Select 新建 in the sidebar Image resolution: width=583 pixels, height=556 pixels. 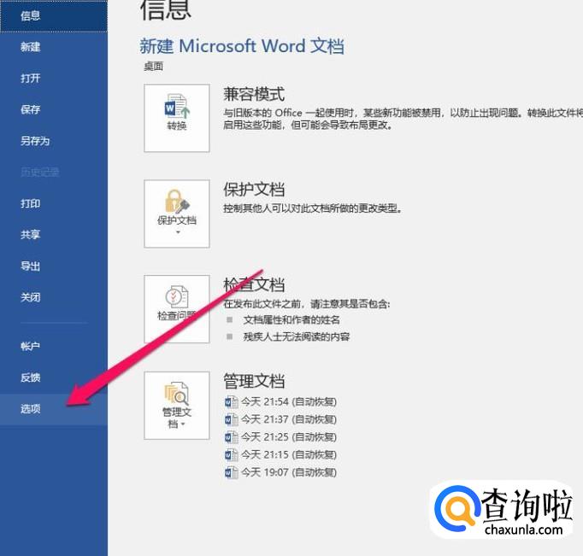54,47
